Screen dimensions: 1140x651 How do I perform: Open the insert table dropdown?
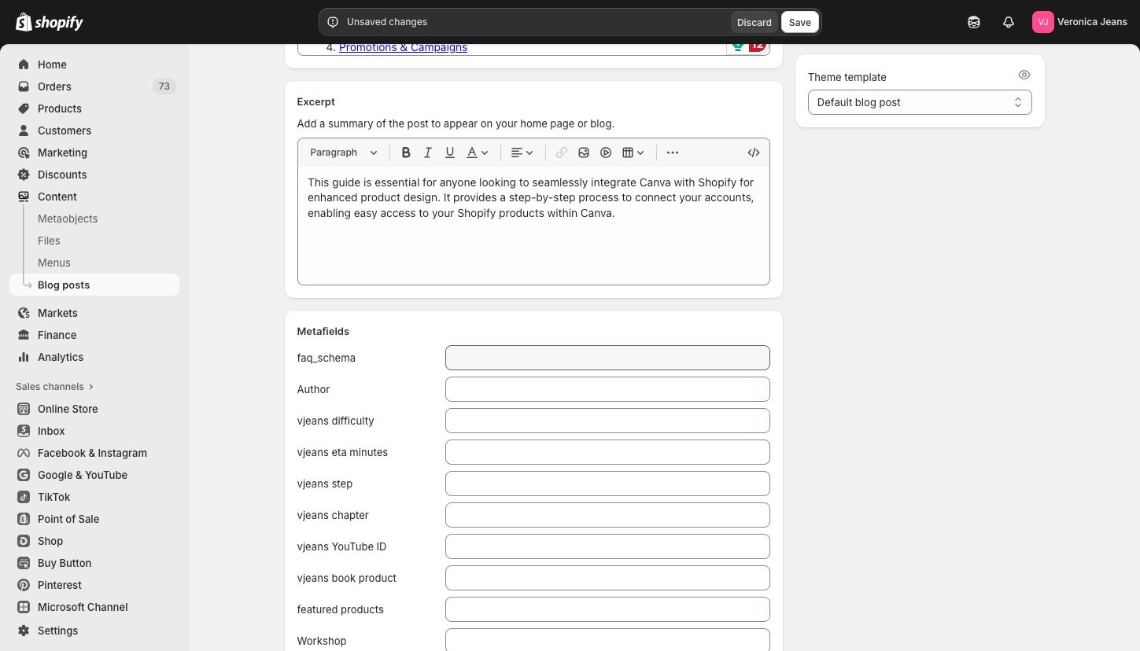point(633,153)
